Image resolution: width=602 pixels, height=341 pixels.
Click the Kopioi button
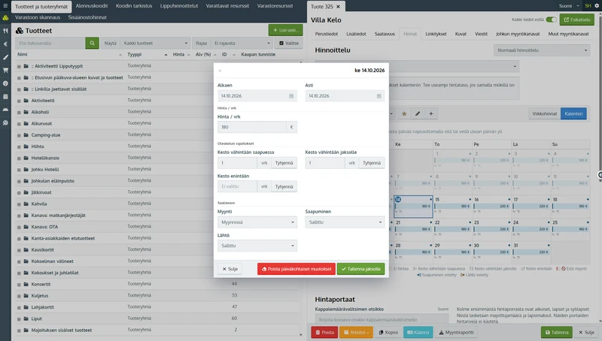(x=388, y=332)
